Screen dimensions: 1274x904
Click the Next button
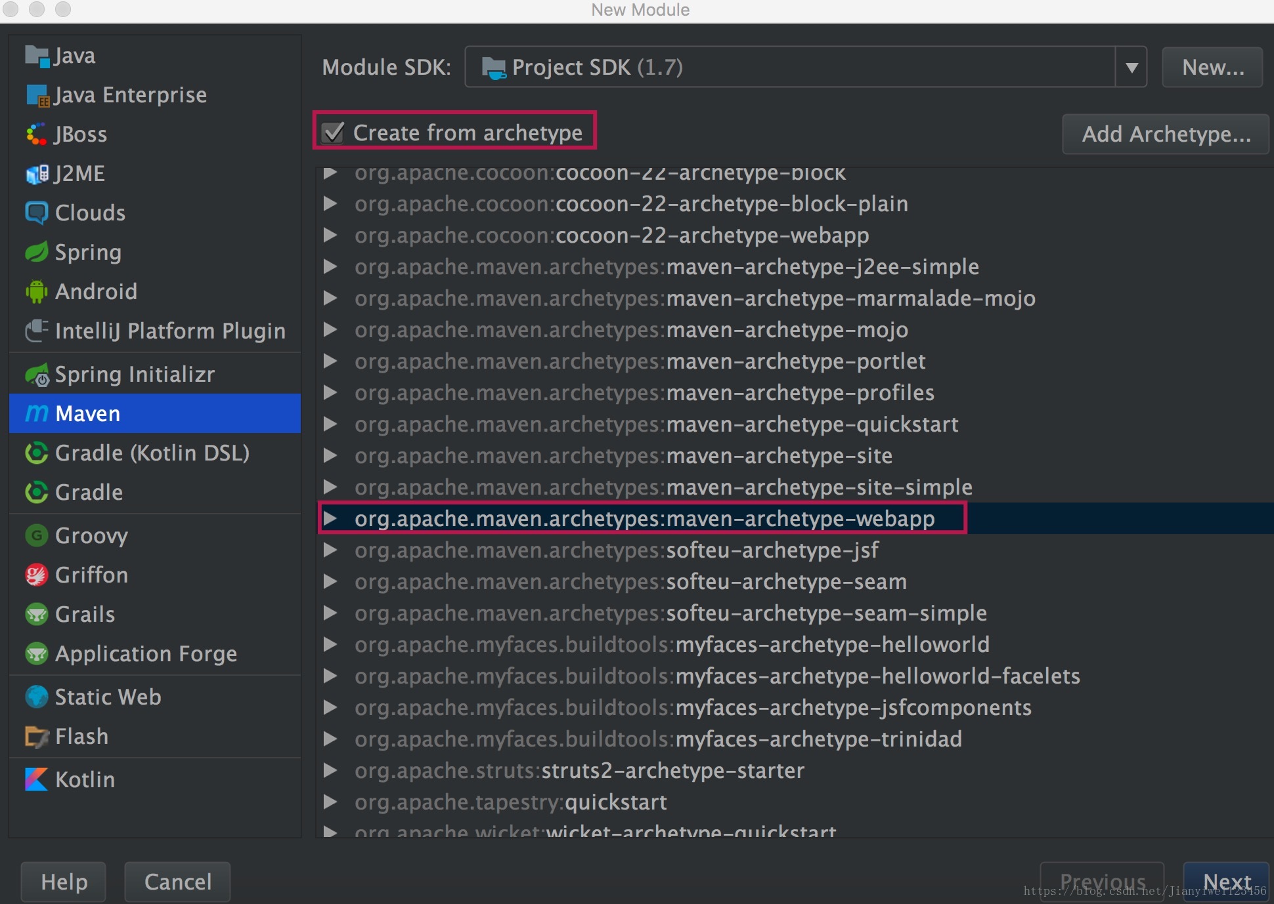point(1226,882)
